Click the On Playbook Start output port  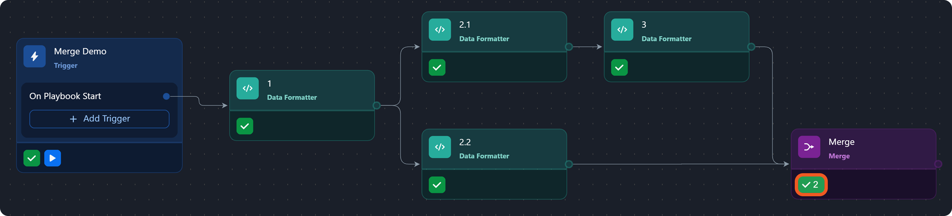pyautogui.click(x=166, y=96)
